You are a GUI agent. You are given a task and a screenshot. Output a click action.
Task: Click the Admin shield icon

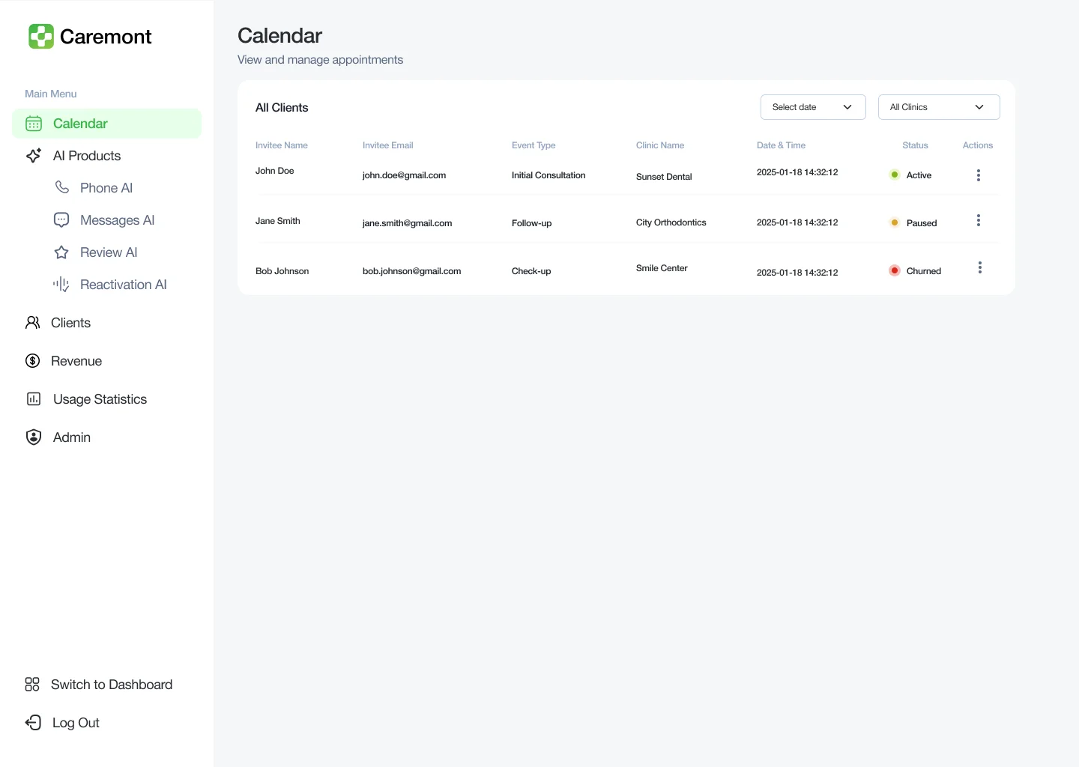pos(33,437)
